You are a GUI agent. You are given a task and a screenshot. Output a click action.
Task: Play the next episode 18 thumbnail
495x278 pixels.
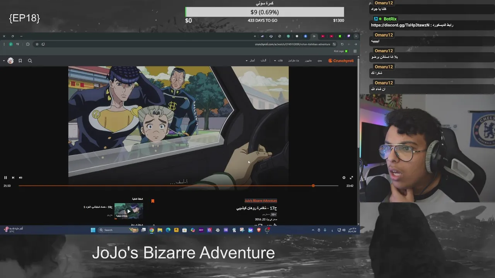(129, 211)
